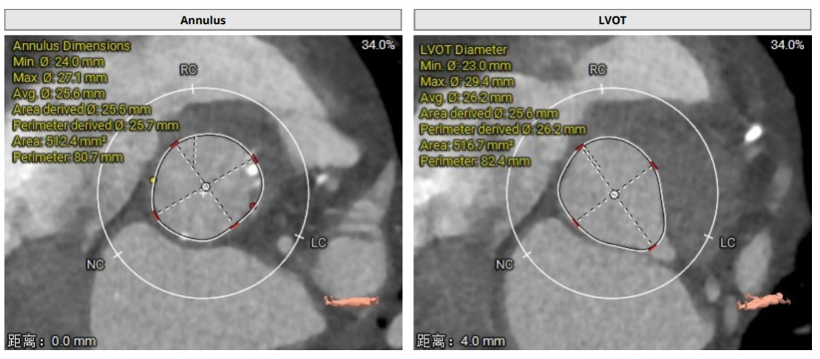The image size is (820, 359).
Task: Click the LVOT contour center point
Action: (614, 194)
